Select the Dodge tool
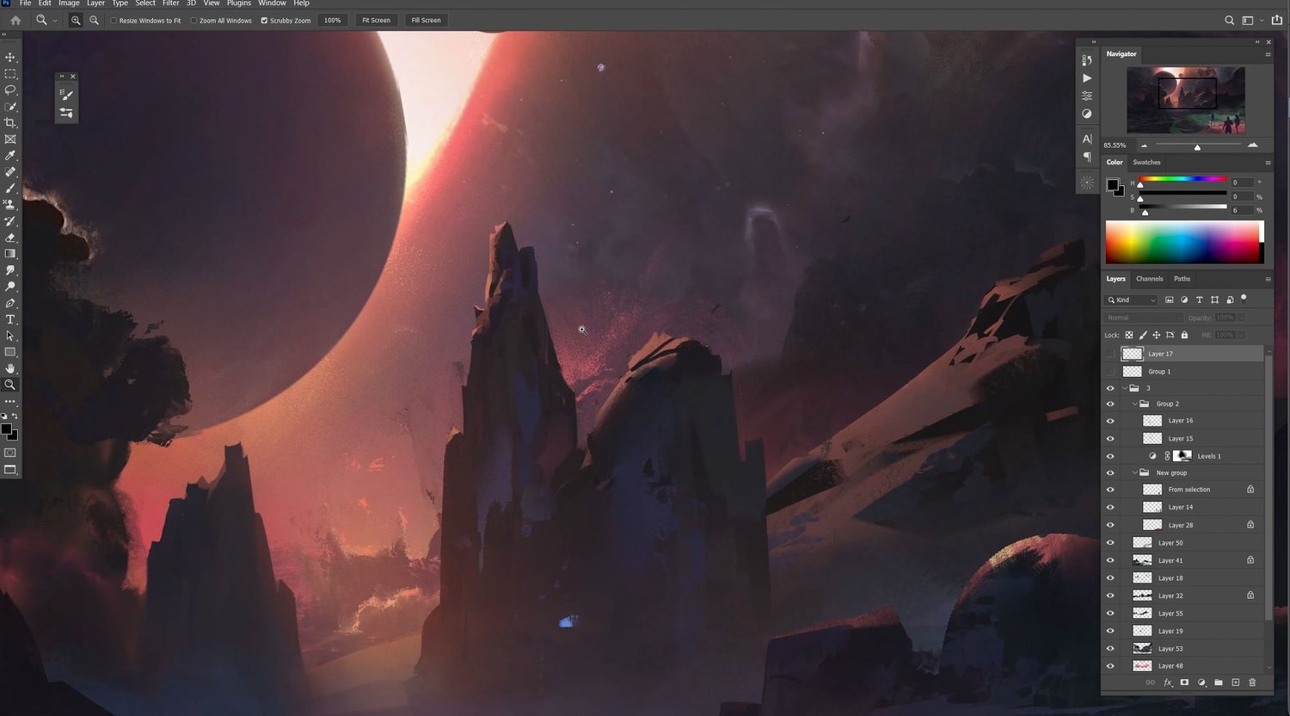This screenshot has height=716, width=1290. click(x=10, y=287)
